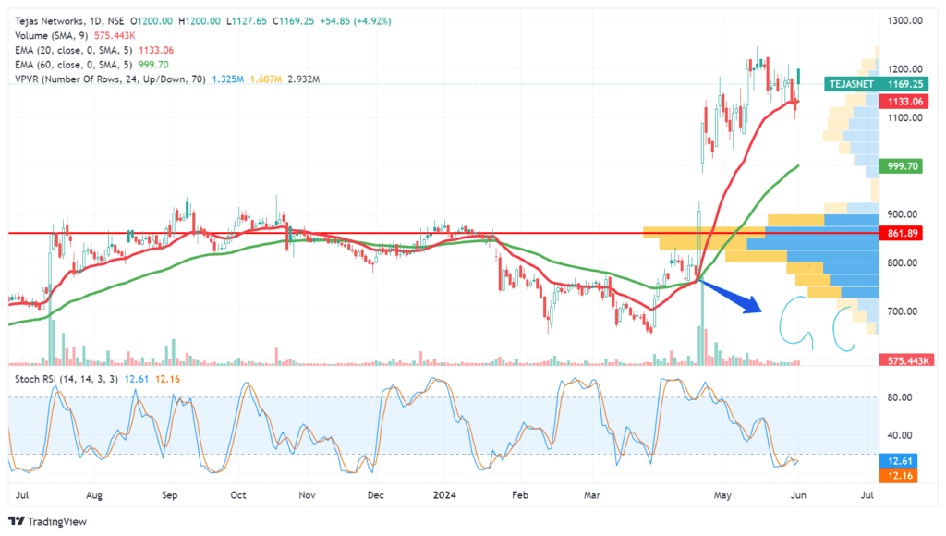Click the Mar time axis label
Image resolution: width=946 pixels, height=536 pixels.
click(x=592, y=495)
